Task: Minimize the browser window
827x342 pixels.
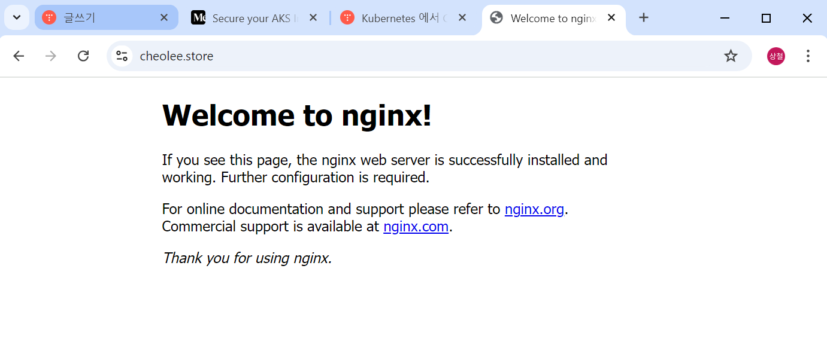Action: (x=725, y=18)
